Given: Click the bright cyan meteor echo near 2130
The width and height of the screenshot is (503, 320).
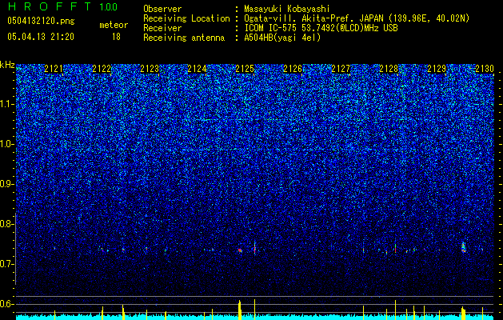Looking at the screenshot, I should (x=463, y=247).
